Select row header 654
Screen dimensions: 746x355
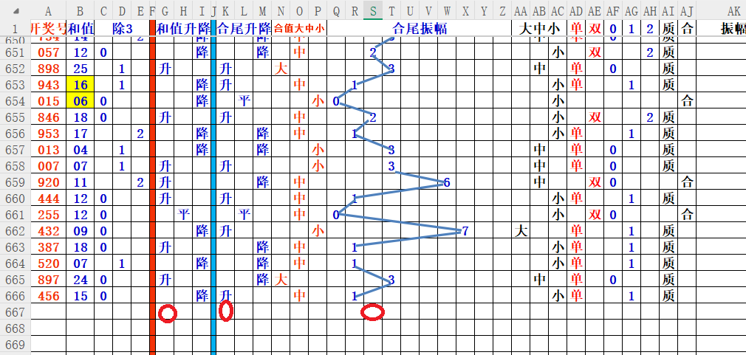tap(16, 101)
